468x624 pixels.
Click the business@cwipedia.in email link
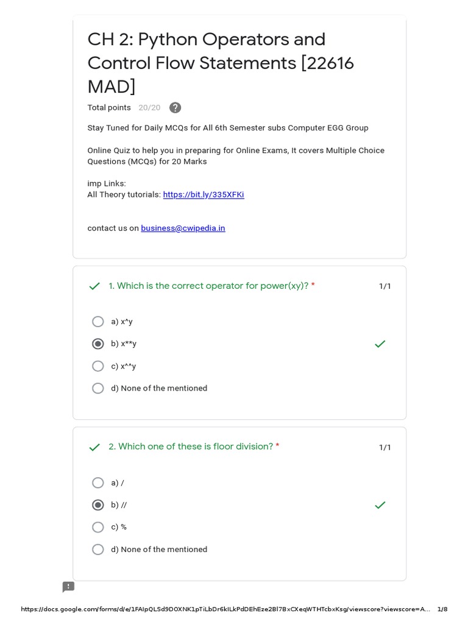(183, 228)
